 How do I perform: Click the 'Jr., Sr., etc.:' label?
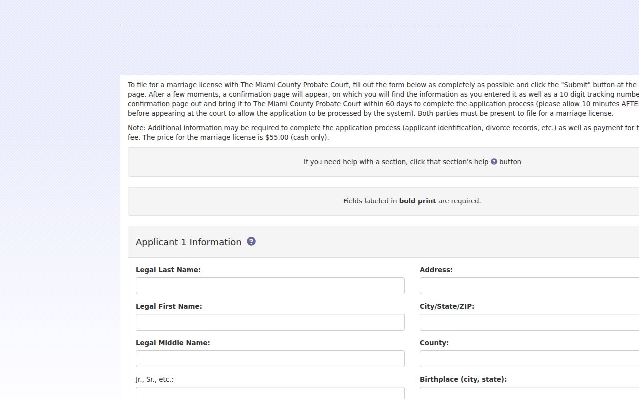pos(155,379)
